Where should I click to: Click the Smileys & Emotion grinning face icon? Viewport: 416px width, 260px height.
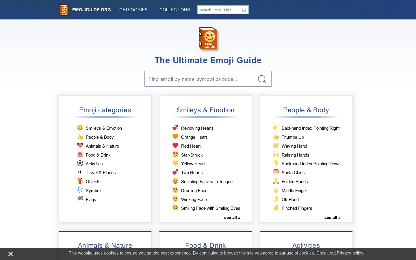coord(80,128)
